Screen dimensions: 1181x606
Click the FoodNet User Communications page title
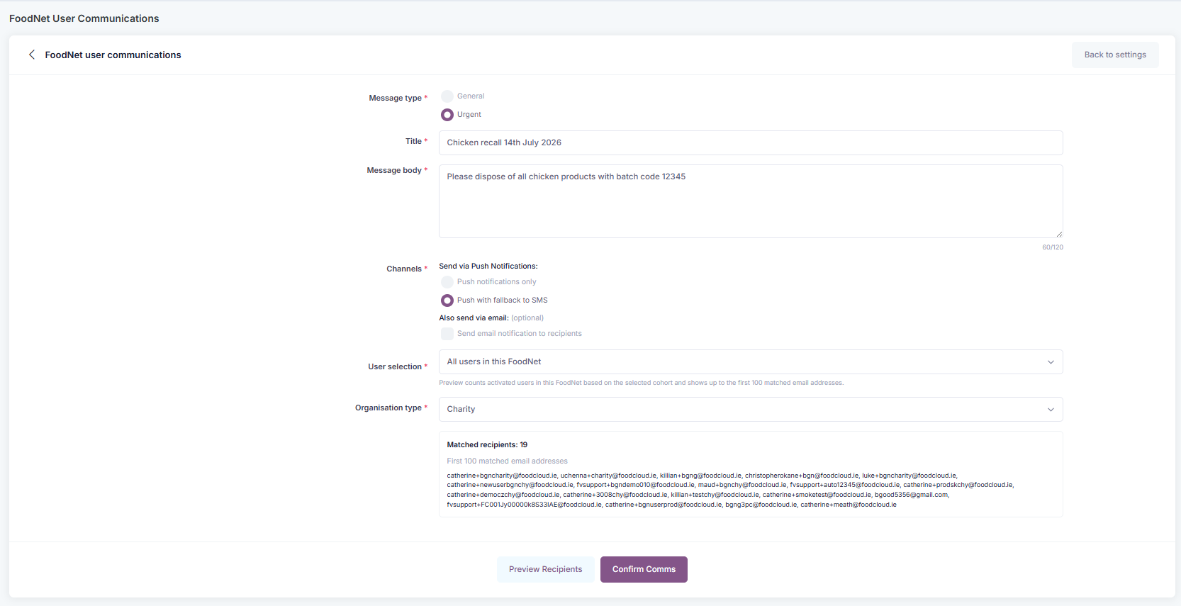coord(84,18)
